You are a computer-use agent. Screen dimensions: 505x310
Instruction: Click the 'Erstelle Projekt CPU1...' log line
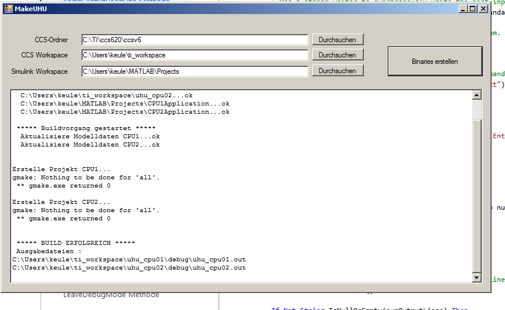coord(61,169)
